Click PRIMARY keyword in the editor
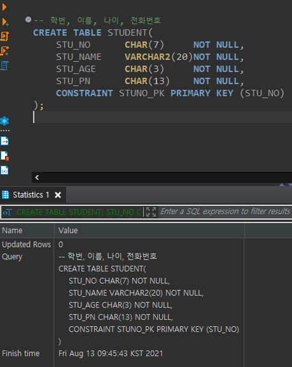Screen dimensions: 292x367 pos(190,93)
